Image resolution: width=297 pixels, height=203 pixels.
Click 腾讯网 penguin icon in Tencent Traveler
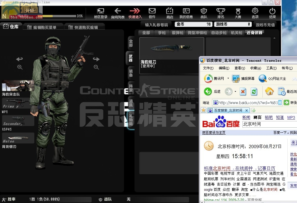[x=208, y=78]
